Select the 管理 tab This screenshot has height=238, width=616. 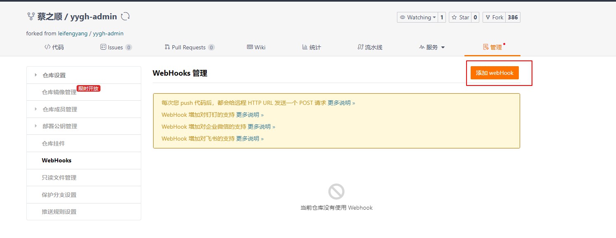[x=492, y=47]
